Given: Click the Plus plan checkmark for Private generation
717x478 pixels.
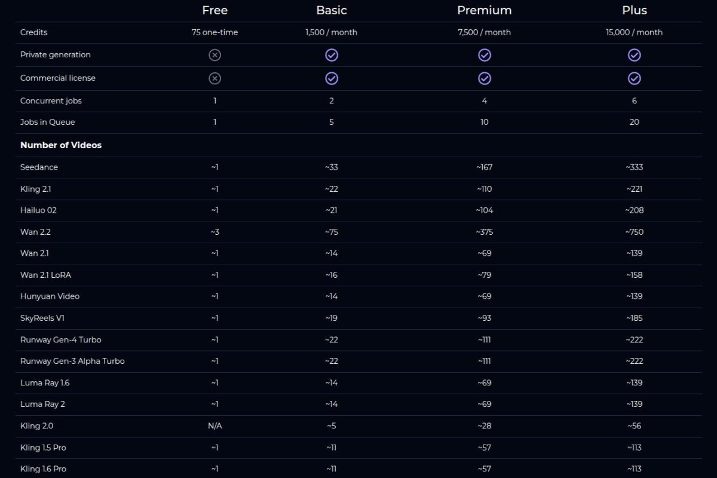Looking at the screenshot, I should [635, 55].
